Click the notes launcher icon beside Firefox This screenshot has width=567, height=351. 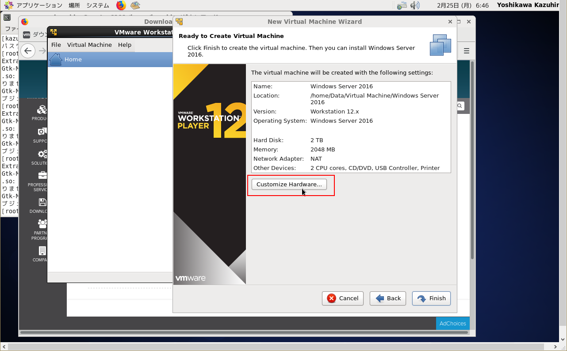click(135, 5)
